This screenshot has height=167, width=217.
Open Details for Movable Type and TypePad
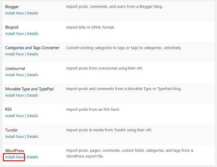32,95
